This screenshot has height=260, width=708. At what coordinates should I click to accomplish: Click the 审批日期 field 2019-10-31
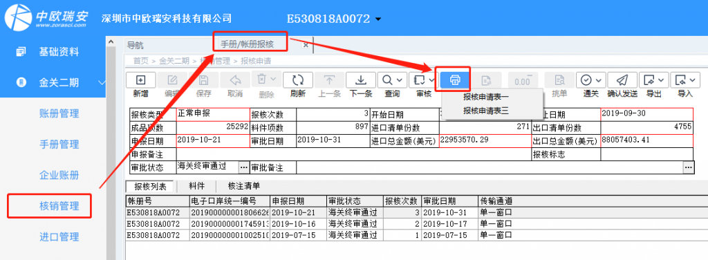pos(333,140)
